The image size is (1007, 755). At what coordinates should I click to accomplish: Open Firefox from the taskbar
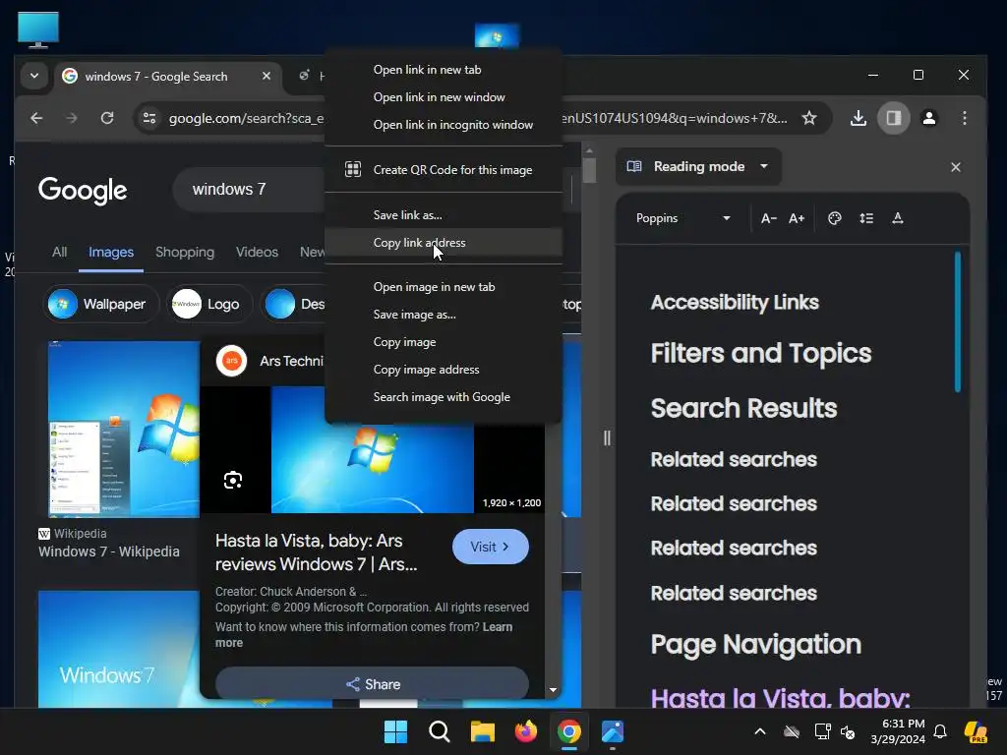click(526, 731)
